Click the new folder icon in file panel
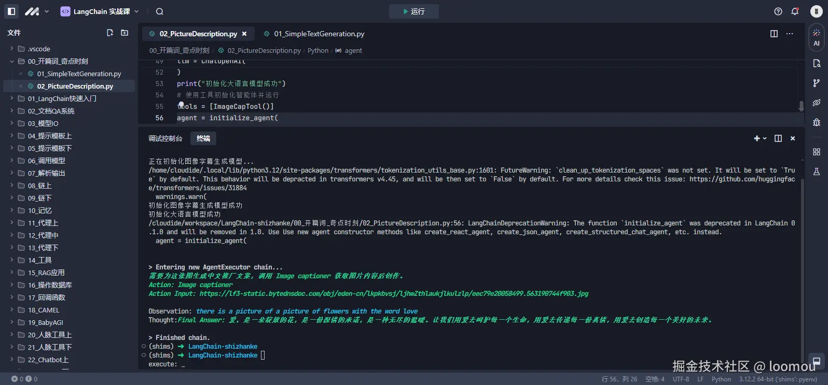Viewport: 828px width, 385px height. click(125, 33)
